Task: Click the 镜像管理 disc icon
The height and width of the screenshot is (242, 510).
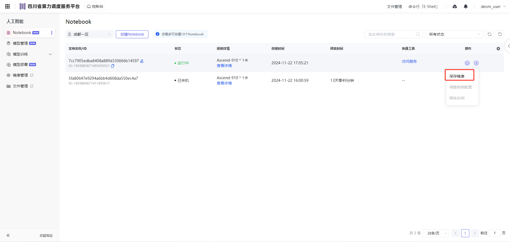Action: click(x=8, y=75)
